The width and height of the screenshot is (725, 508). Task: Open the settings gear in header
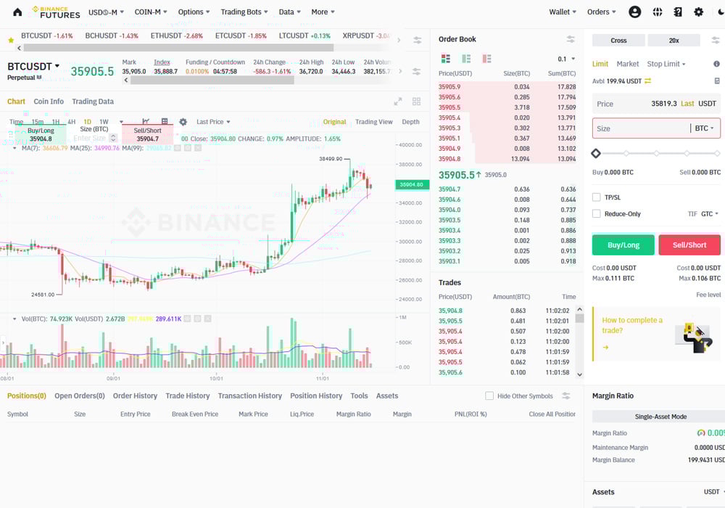coord(699,12)
